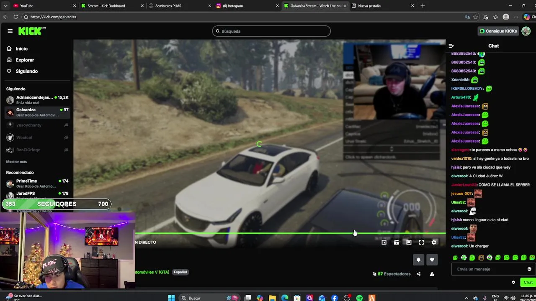Screen dimensions: 536x301
Task: Open browser three-dot settings menu
Action: tap(517, 17)
